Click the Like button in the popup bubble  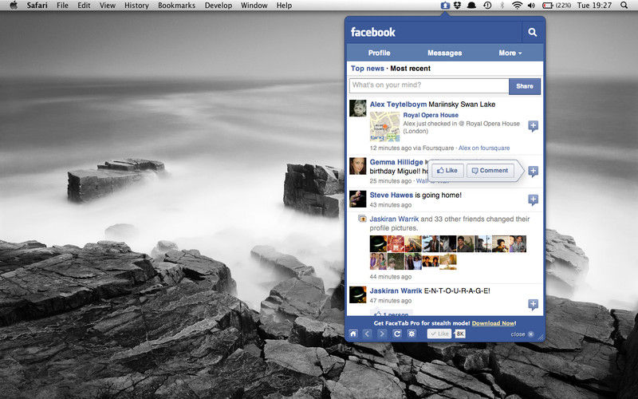(x=447, y=171)
